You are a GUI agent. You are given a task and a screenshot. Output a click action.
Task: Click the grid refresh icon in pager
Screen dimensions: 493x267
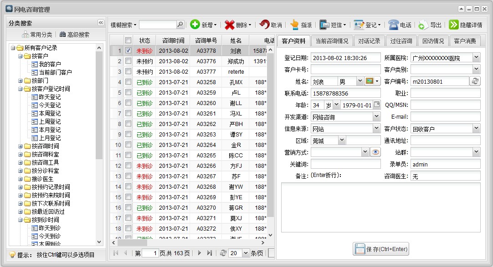(223, 253)
